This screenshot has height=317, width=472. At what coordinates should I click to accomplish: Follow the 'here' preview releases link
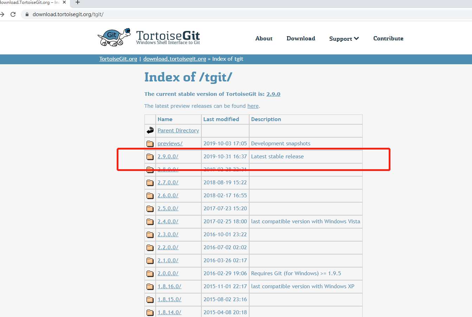(x=253, y=106)
